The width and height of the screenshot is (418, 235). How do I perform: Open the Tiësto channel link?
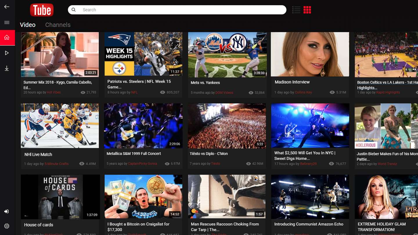(x=216, y=164)
